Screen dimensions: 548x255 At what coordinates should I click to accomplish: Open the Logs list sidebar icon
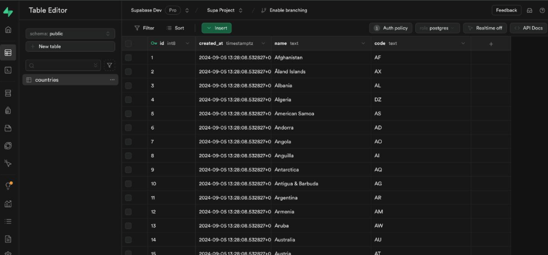[8, 221]
